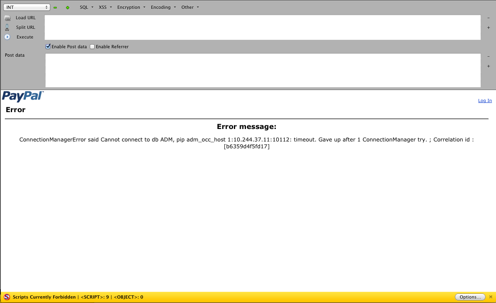Enlarge the URL field with the plus sign

pyautogui.click(x=488, y=28)
